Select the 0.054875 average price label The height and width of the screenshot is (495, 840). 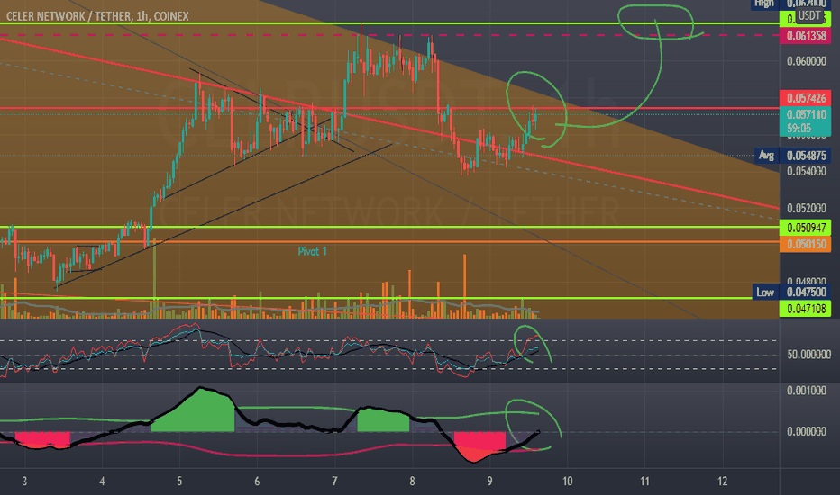point(806,156)
